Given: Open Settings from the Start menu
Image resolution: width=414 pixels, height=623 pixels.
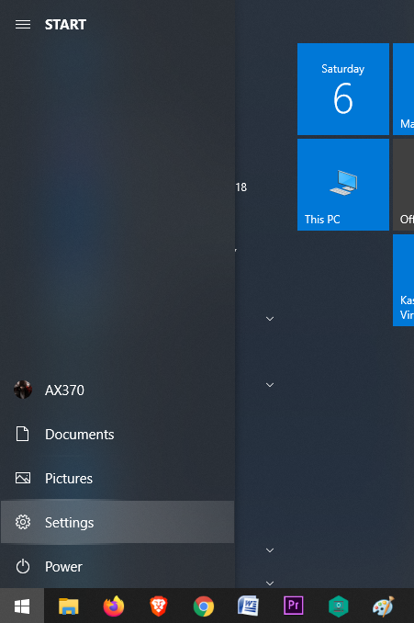Looking at the screenshot, I should click(117, 522).
